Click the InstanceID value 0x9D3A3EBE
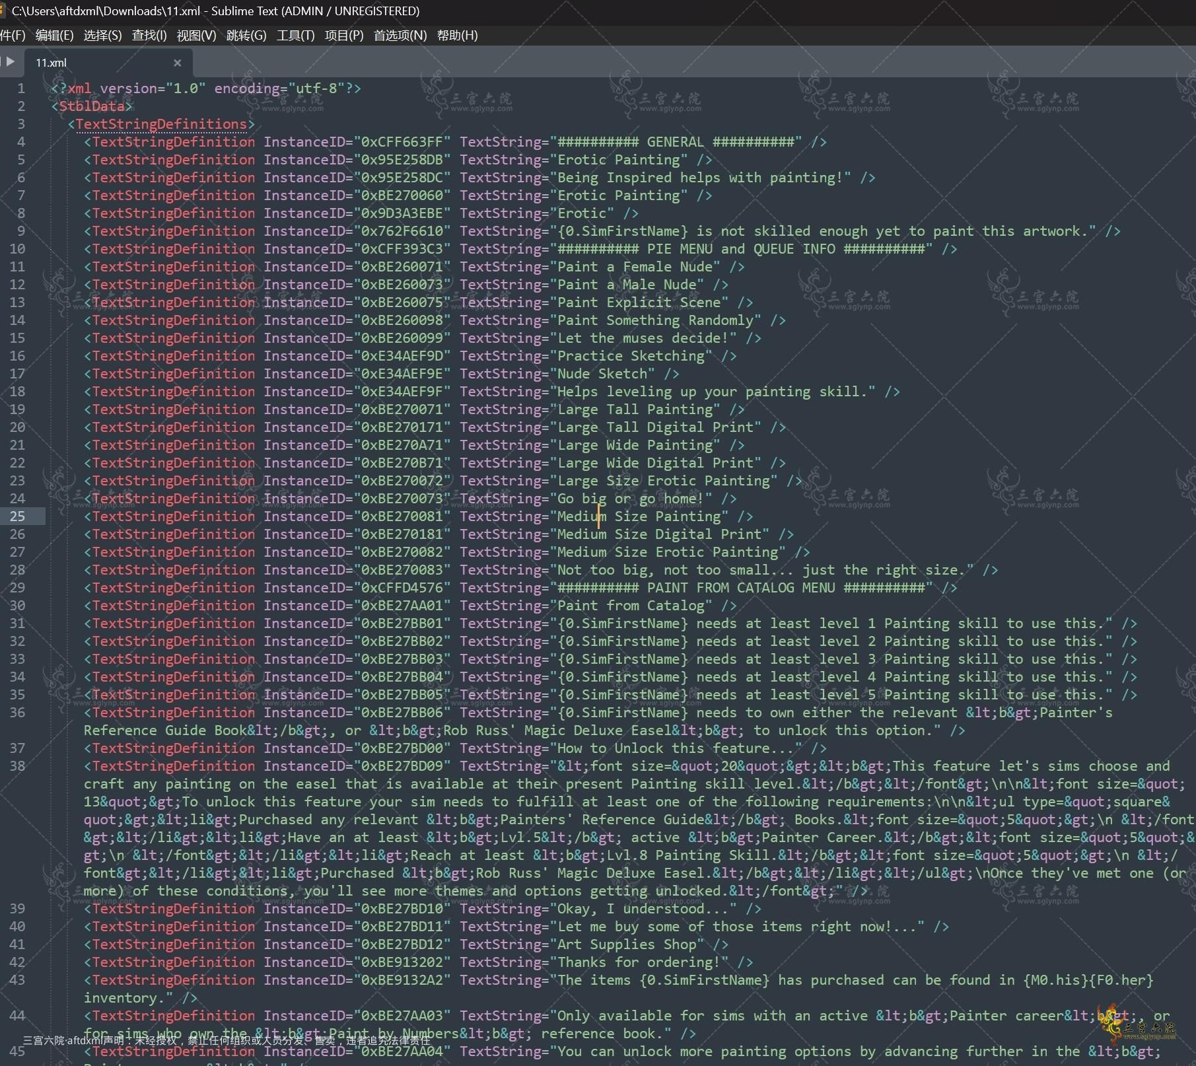The height and width of the screenshot is (1066, 1196). (402, 213)
